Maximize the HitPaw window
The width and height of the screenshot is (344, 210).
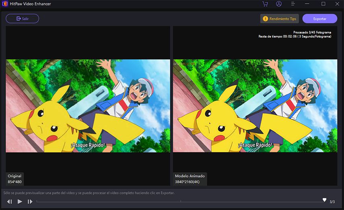[323, 4]
